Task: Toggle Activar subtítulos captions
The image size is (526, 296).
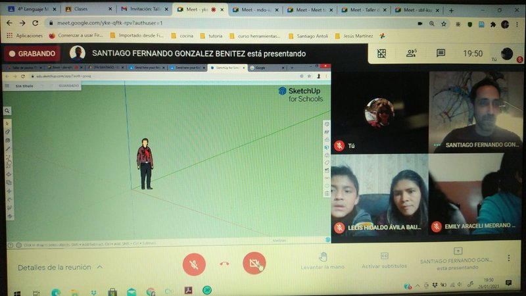Action: point(384,260)
